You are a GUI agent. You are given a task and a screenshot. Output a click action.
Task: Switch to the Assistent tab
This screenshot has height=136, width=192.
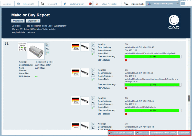point(7,4)
